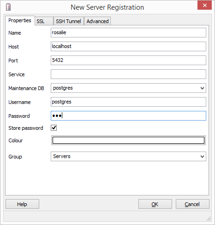Focus the Name field containing rosalie
Screen dimensions: 215x225
pyautogui.click(x=128, y=32)
